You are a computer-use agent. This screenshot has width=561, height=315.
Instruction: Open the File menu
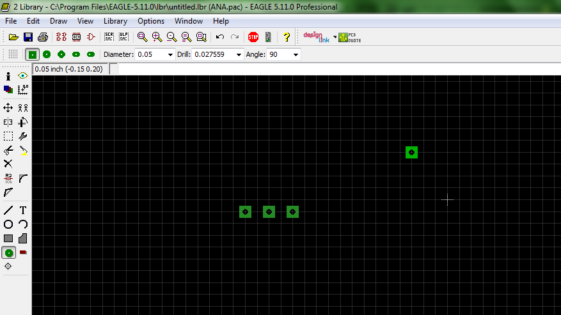pyautogui.click(x=11, y=21)
